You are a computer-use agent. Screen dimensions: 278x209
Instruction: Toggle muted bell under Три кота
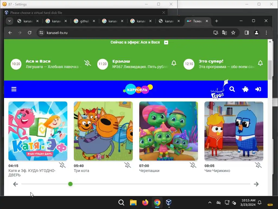pyautogui.click(x=128, y=165)
